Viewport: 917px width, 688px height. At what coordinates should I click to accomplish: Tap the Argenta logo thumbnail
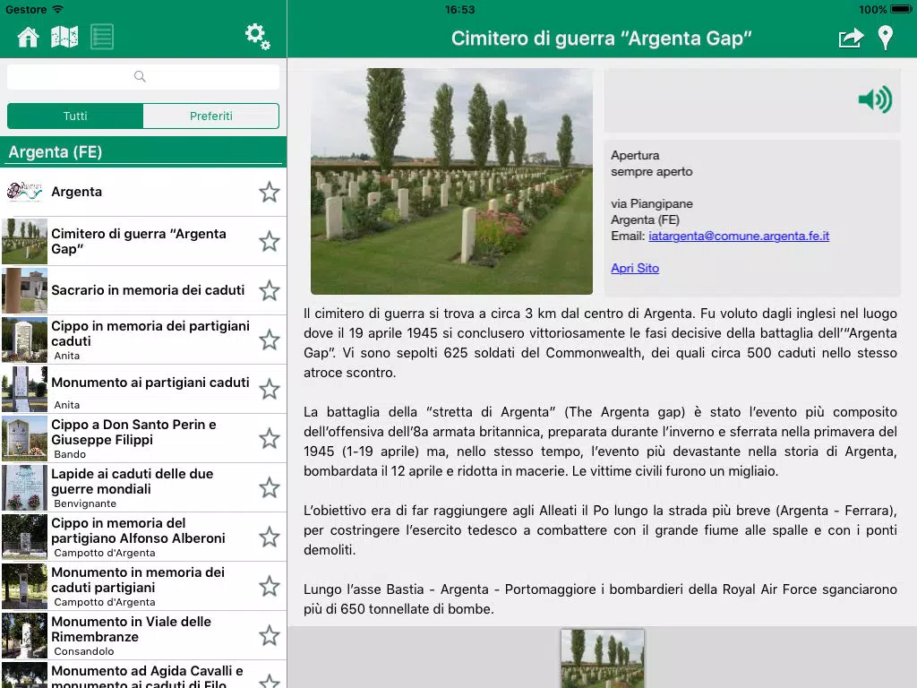[24, 192]
